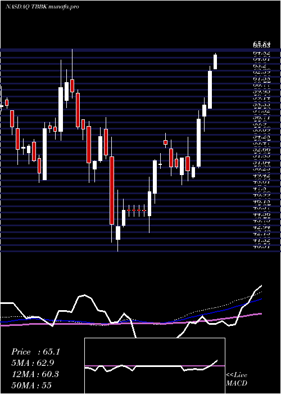Select the 50MA : 55 value

pos(31,385)
